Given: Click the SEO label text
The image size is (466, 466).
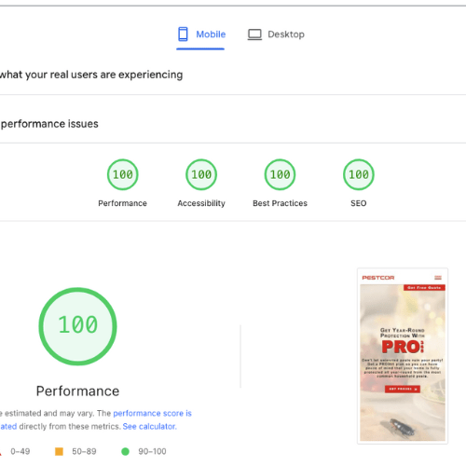Looking at the screenshot, I should coord(359,203).
